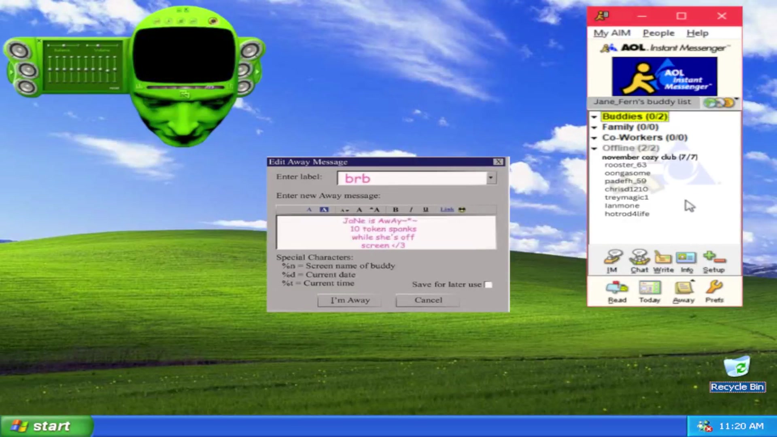Image resolution: width=777 pixels, height=437 pixels.
Task: Toggle bold formatting in away message
Action: (x=395, y=209)
